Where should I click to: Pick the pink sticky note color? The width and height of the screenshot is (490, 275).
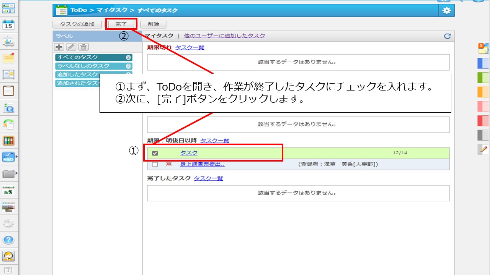pyautogui.click(x=483, y=106)
